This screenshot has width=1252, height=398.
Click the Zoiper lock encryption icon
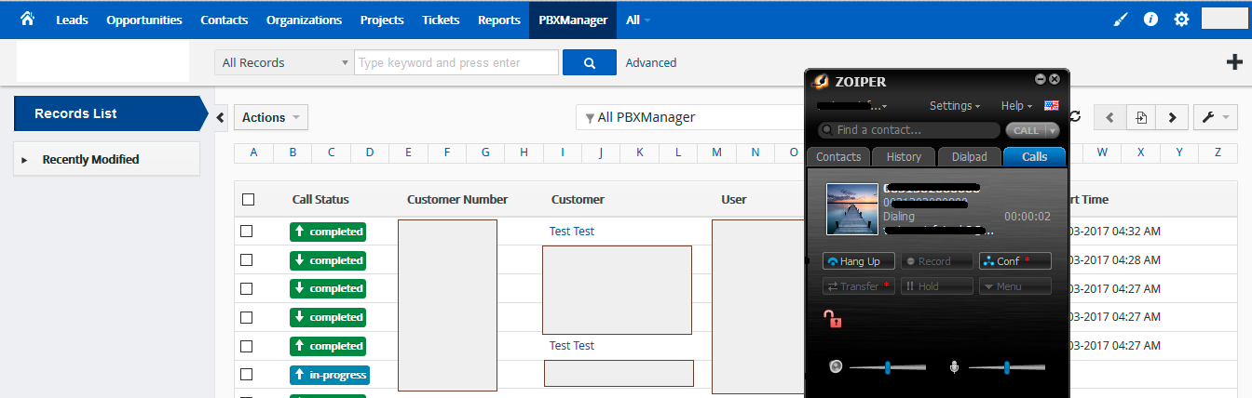tap(833, 319)
